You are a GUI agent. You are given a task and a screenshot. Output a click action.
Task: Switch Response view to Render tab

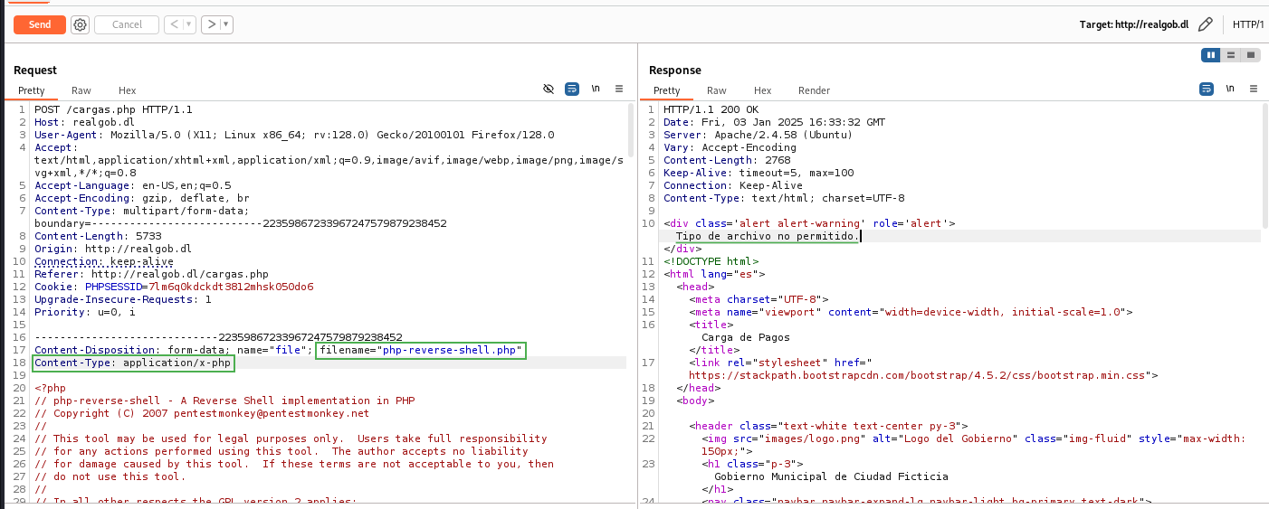click(x=814, y=90)
